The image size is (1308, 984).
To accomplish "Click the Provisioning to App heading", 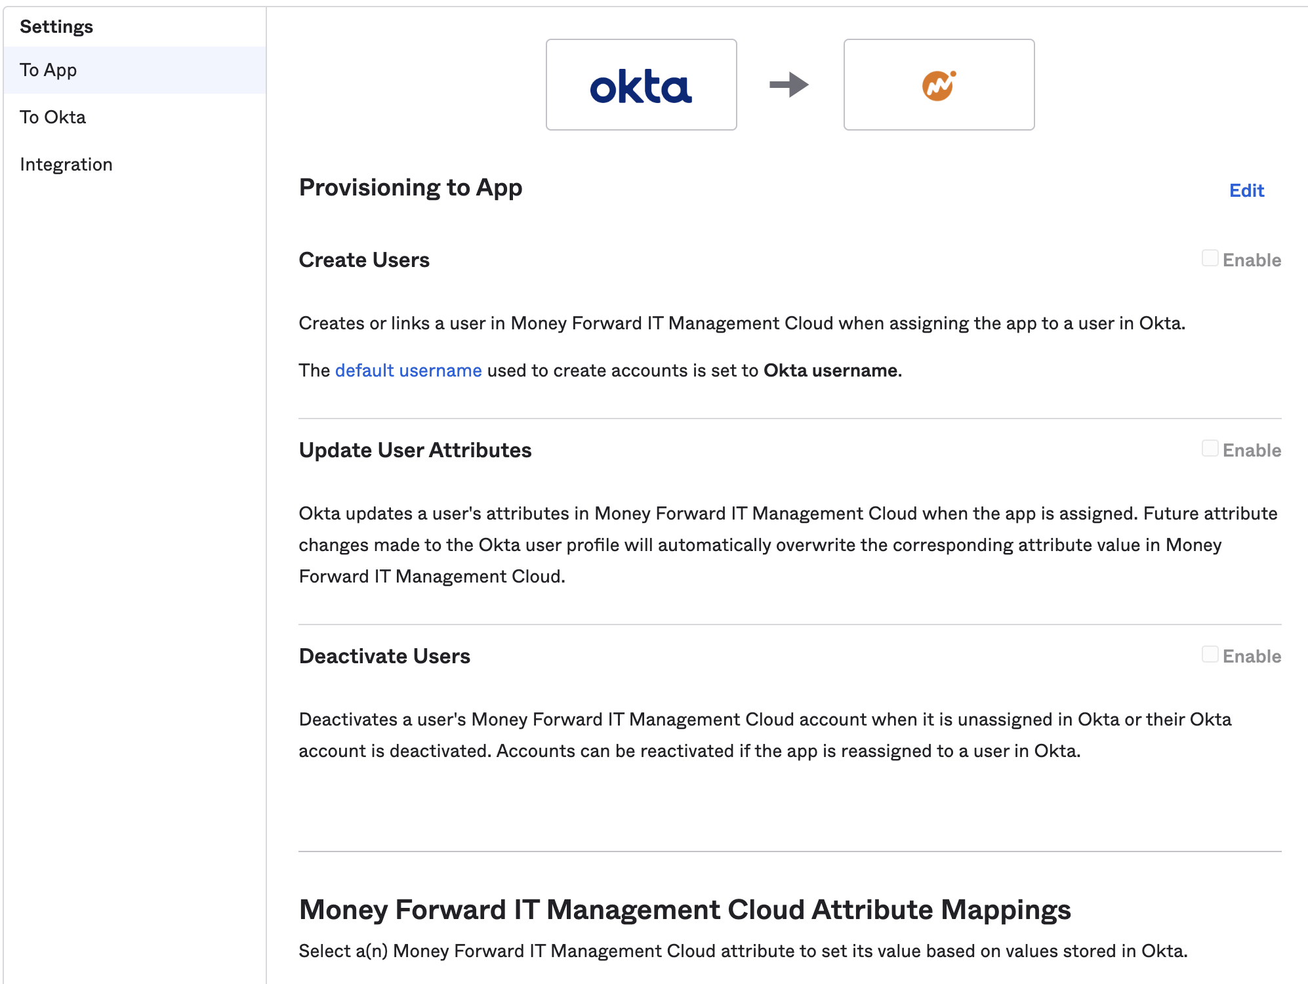I will click(411, 188).
